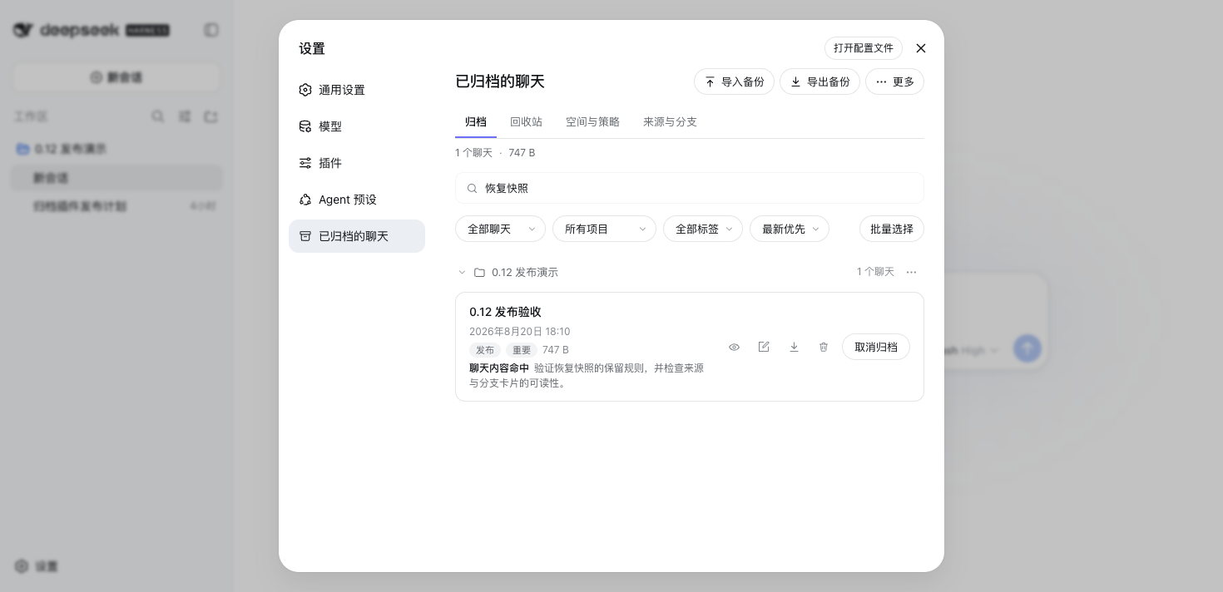Viewport: 1223px width, 592px height.
Task: Click the magnifier icon in search box
Action: [x=473, y=188]
